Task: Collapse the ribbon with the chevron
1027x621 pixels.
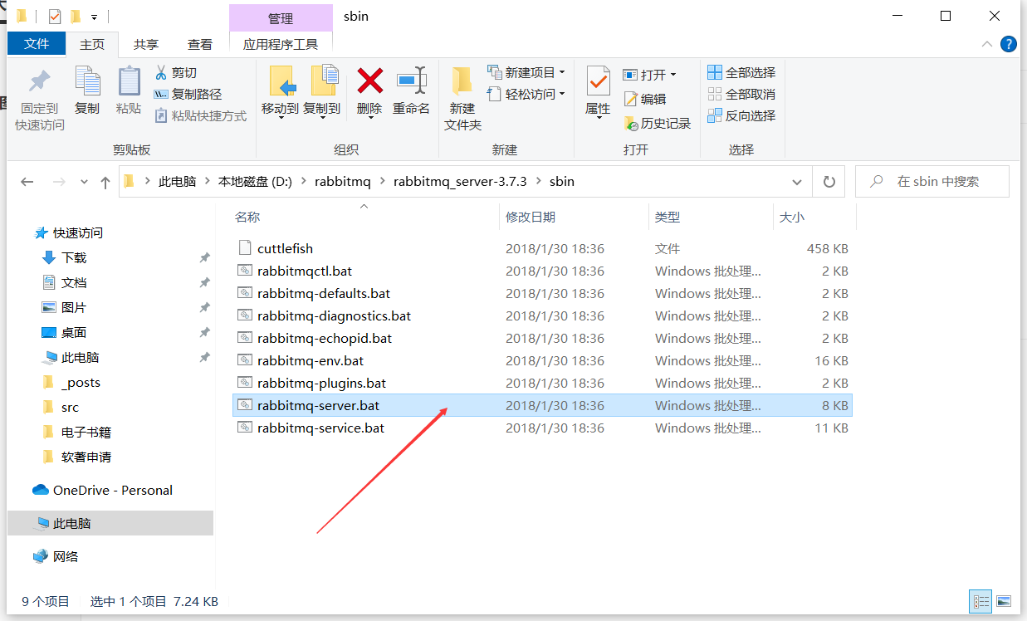Action: [986, 44]
